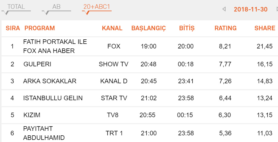Open the ISTANBULLU GELIN program entry
The width and height of the screenshot is (278, 142).
tap(53, 98)
